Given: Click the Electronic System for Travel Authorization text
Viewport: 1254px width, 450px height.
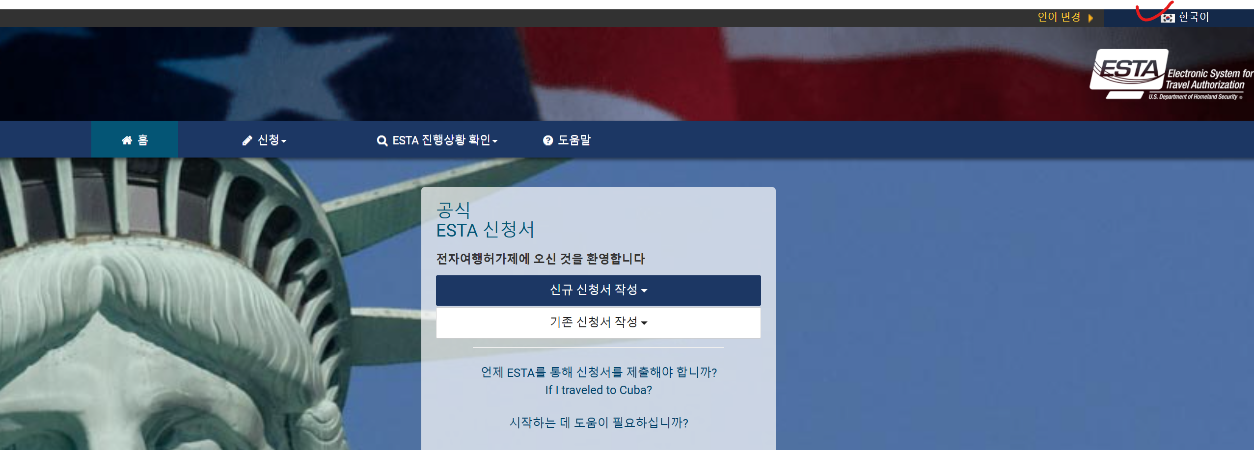Looking at the screenshot, I should [x=1209, y=79].
